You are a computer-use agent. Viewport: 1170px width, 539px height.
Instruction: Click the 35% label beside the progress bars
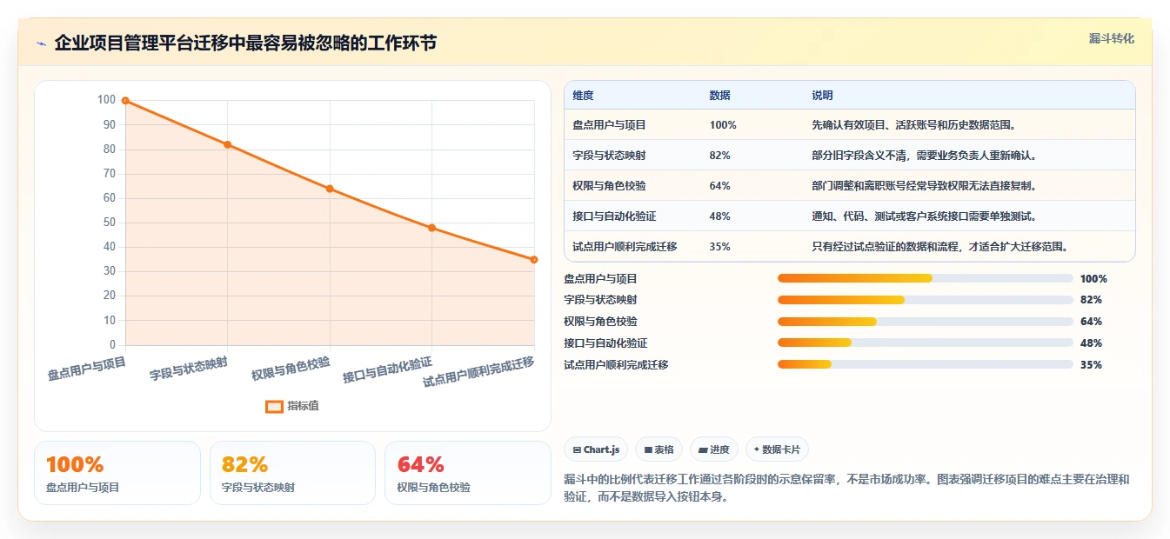1091,365
